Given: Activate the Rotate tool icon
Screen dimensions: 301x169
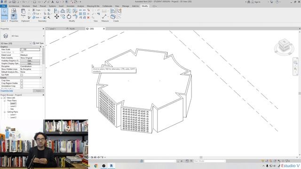Looking at the screenshot, I should (69, 17).
